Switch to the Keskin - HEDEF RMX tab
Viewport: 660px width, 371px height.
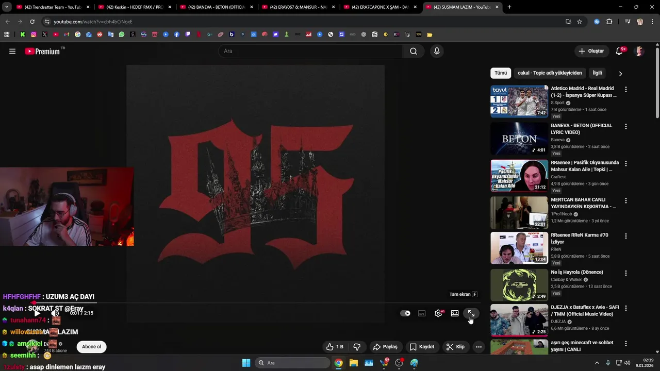[134, 7]
